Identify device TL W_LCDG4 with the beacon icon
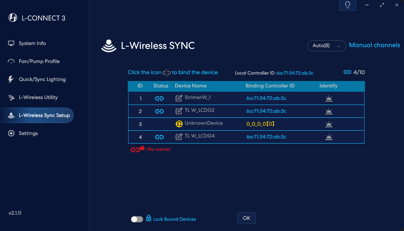 tap(329, 137)
